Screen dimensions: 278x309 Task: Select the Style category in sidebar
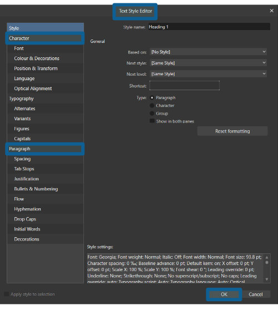point(45,28)
